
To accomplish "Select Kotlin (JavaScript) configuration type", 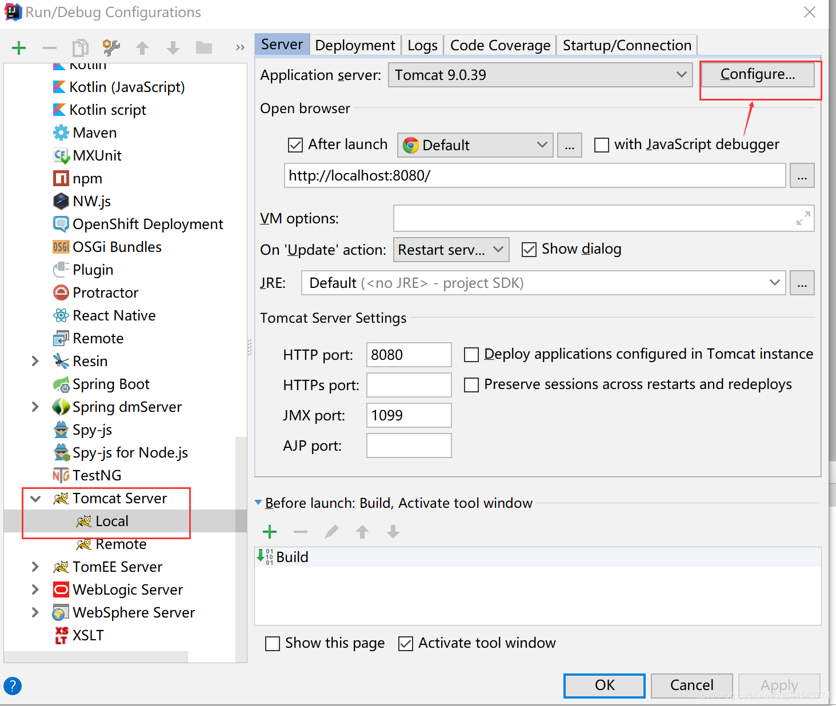I will 119,87.
